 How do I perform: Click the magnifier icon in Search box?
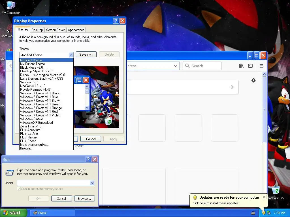pos(187,66)
